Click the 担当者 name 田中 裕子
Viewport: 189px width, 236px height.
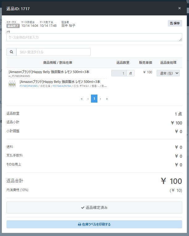(x=68, y=26)
